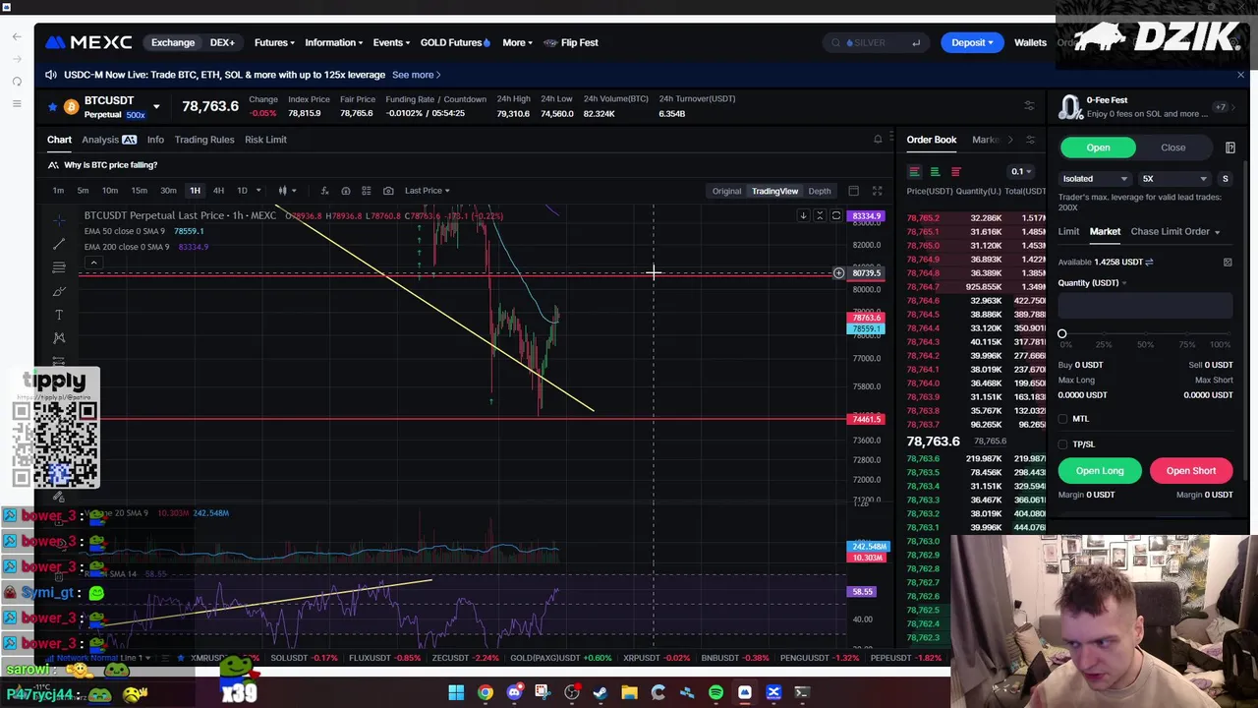This screenshot has height=708, width=1258.
Task: Set quantity slider to 100% mark
Action: (1227, 334)
